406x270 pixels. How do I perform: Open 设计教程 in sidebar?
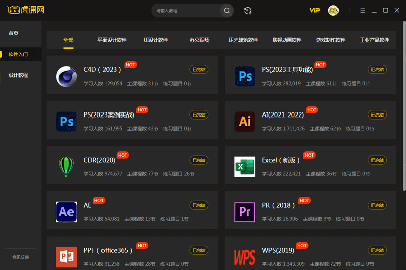(x=18, y=75)
